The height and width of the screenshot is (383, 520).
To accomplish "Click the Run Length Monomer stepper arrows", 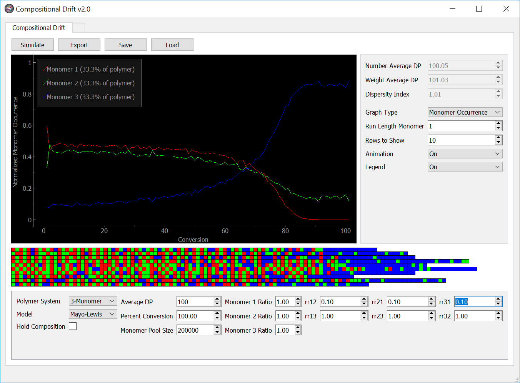I will 498,126.
